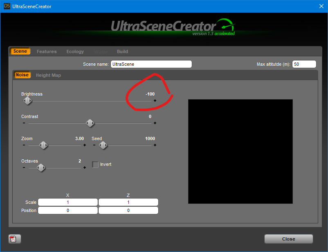Click the Max altitude input field
Viewport: 328px width, 252px height.
coord(304,64)
